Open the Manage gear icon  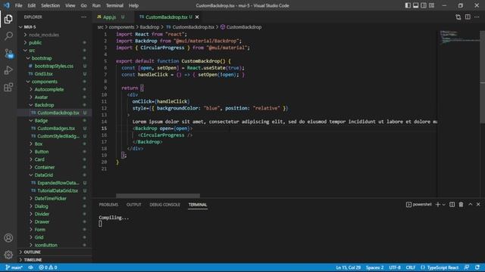pos(8,255)
